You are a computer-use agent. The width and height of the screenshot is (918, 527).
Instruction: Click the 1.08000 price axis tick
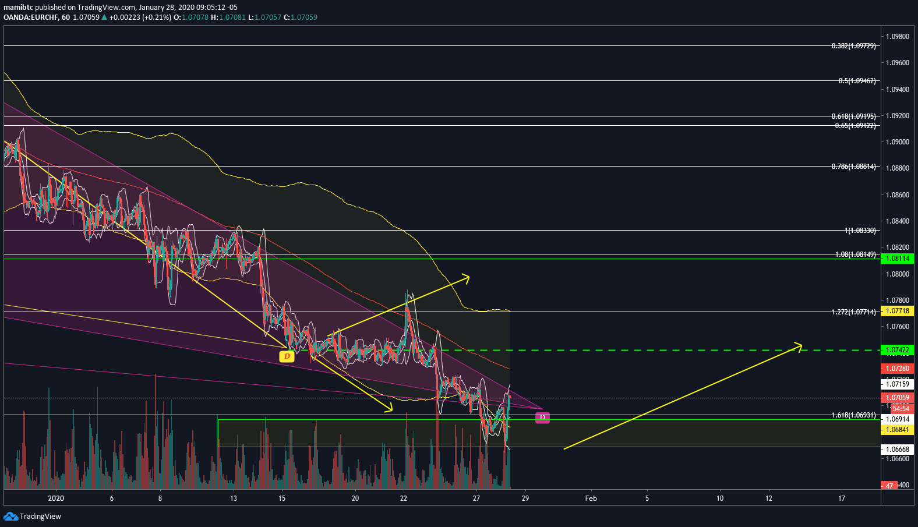pyautogui.click(x=898, y=274)
